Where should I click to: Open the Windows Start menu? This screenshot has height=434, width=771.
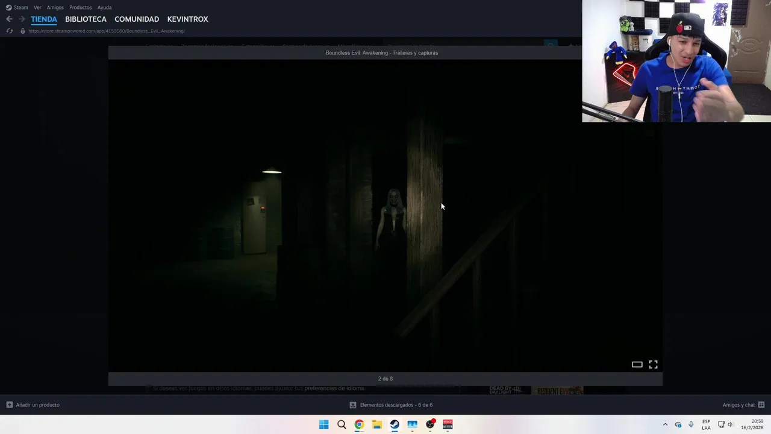(x=323, y=424)
